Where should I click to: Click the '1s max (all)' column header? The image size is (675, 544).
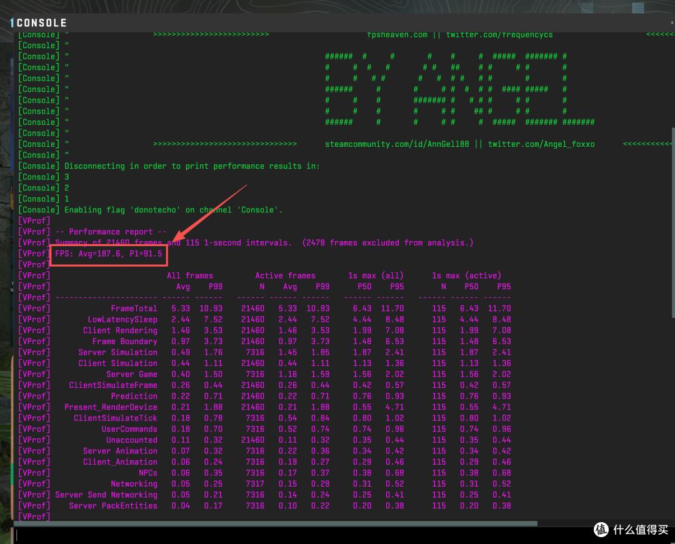[376, 275]
